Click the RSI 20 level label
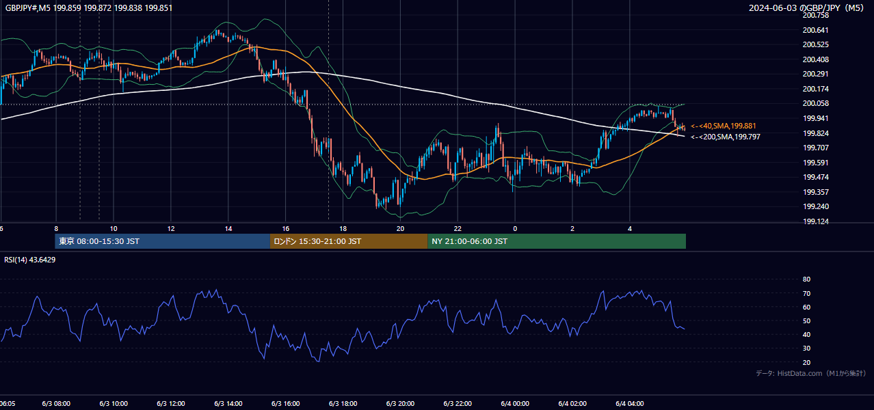Image resolution: width=874 pixels, height=410 pixels. (806, 362)
